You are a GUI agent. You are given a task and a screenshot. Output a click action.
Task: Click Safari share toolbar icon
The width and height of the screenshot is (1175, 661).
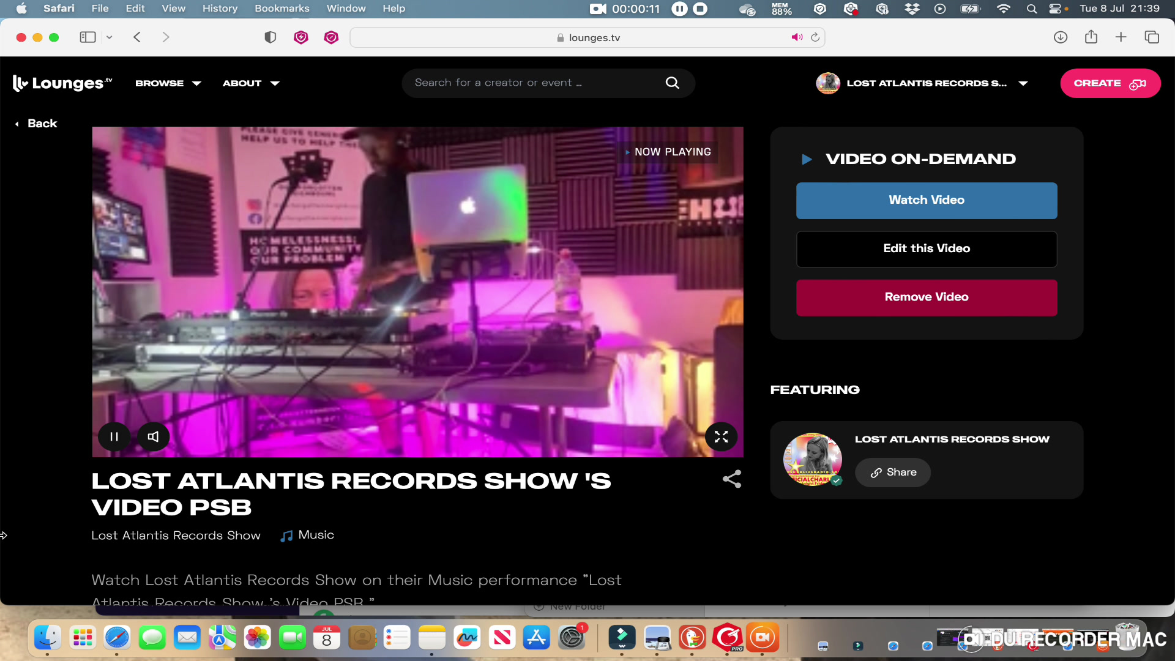coord(1091,37)
